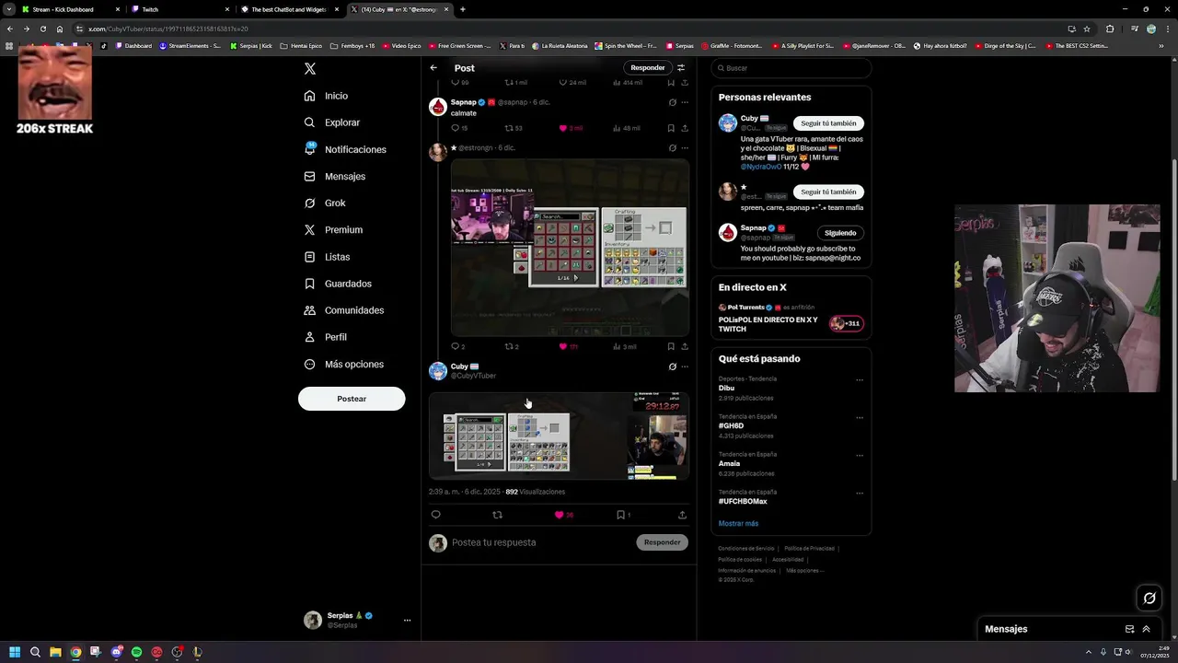Open the #UFCHBOMax trending topic

click(743, 501)
